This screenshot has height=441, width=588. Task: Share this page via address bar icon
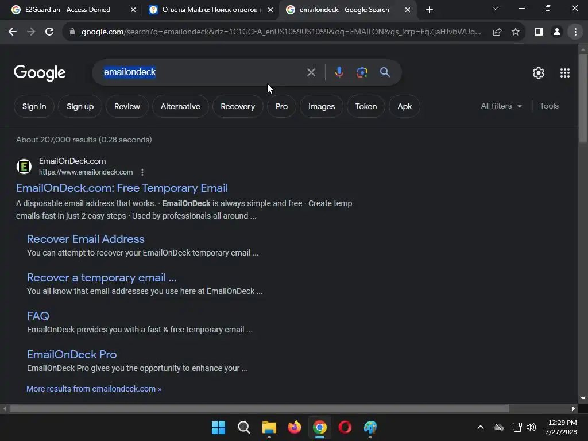point(497,32)
